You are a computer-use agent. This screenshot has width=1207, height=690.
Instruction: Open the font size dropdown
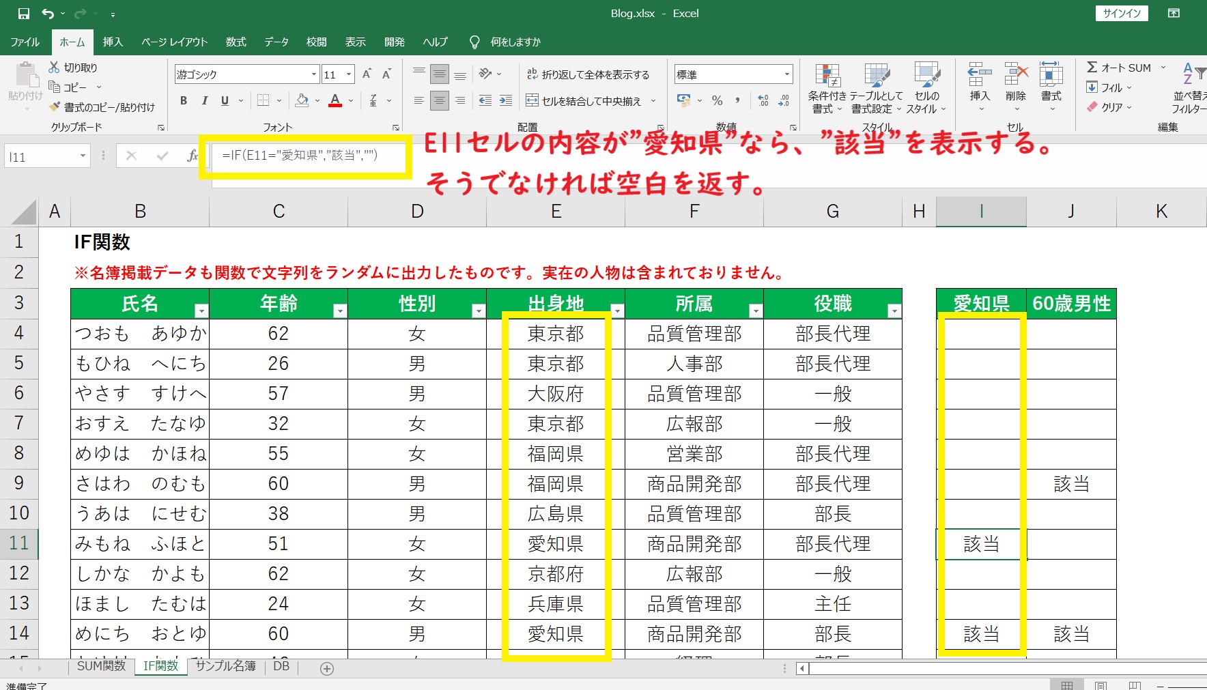pos(349,74)
